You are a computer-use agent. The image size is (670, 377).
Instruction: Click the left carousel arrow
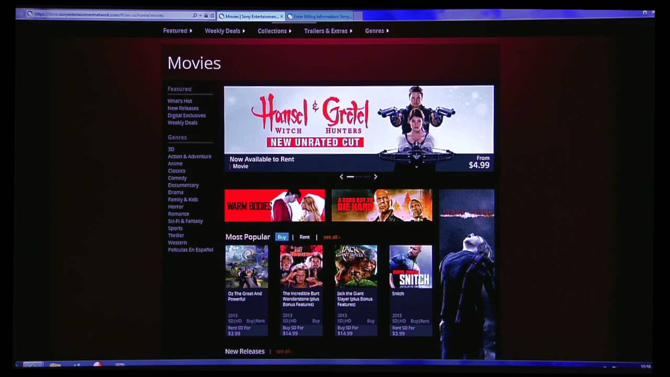(341, 177)
